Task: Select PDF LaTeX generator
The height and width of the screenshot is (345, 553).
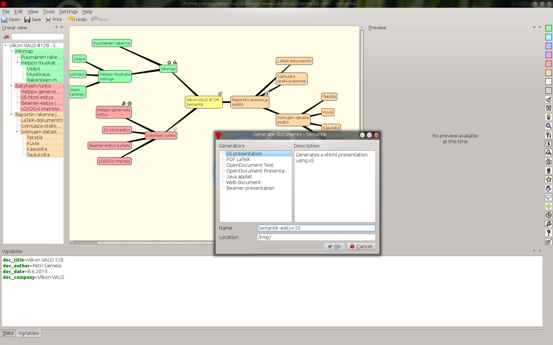Action: pyautogui.click(x=238, y=159)
